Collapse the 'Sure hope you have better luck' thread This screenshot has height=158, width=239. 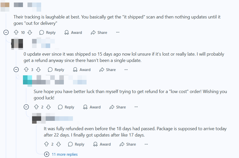26,107
